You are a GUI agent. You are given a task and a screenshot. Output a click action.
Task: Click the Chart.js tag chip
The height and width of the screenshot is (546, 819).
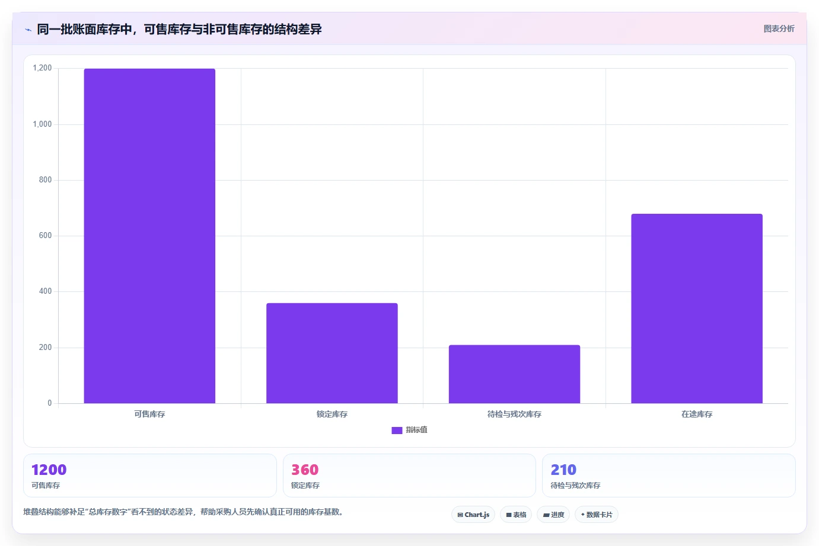click(x=473, y=515)
